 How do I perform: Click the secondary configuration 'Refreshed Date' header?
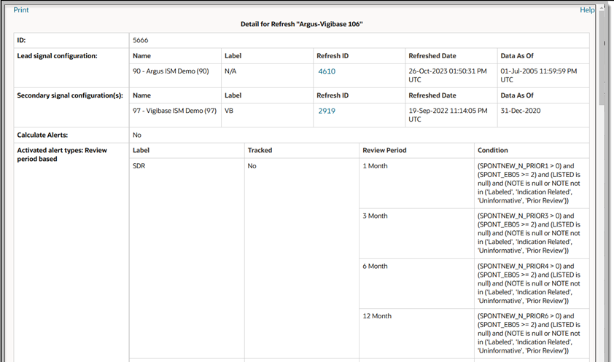432,95
